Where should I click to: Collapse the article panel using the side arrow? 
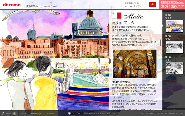[110, 61]
